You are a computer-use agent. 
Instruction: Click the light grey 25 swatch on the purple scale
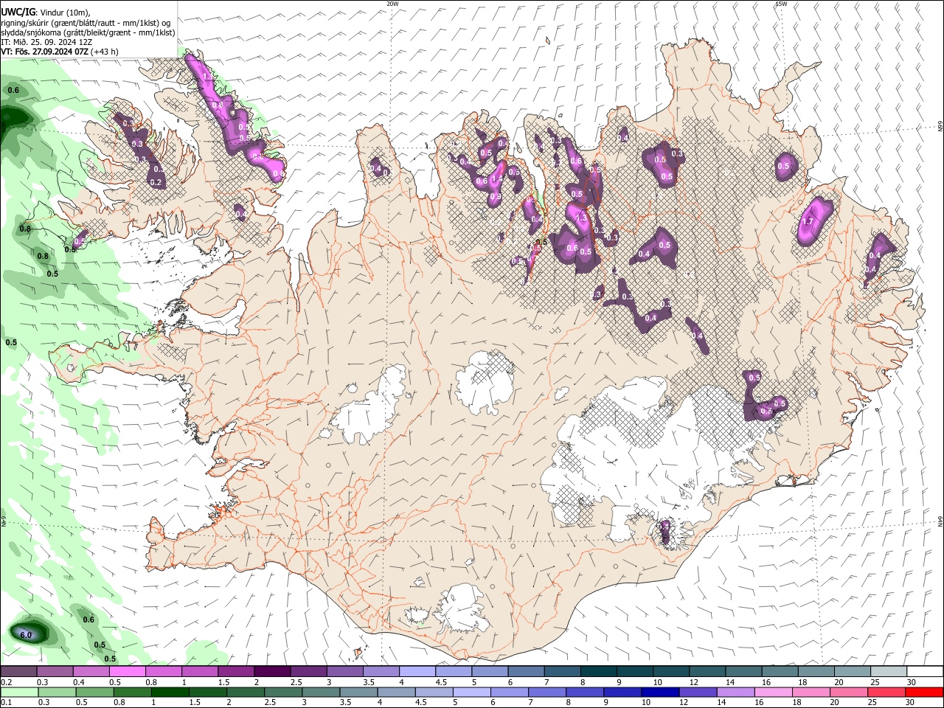click(x=888, y=672)
